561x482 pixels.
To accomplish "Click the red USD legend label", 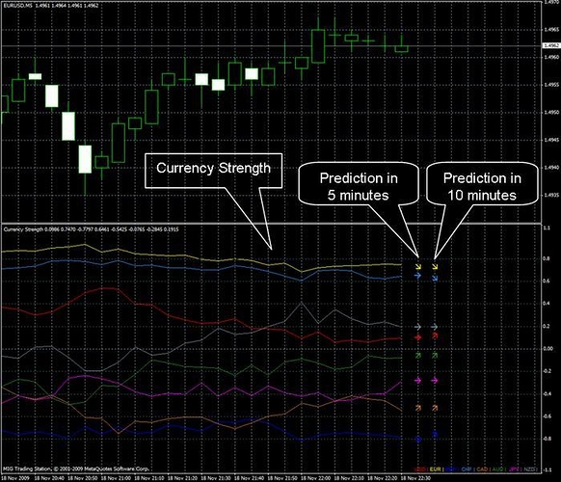I will 419,469.
